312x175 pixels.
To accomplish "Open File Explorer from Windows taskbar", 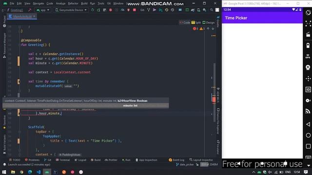I will click(x=13, y=172).
